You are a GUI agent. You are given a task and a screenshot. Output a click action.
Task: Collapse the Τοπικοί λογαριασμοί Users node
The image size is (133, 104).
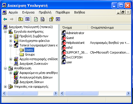(x=11, y=45)
